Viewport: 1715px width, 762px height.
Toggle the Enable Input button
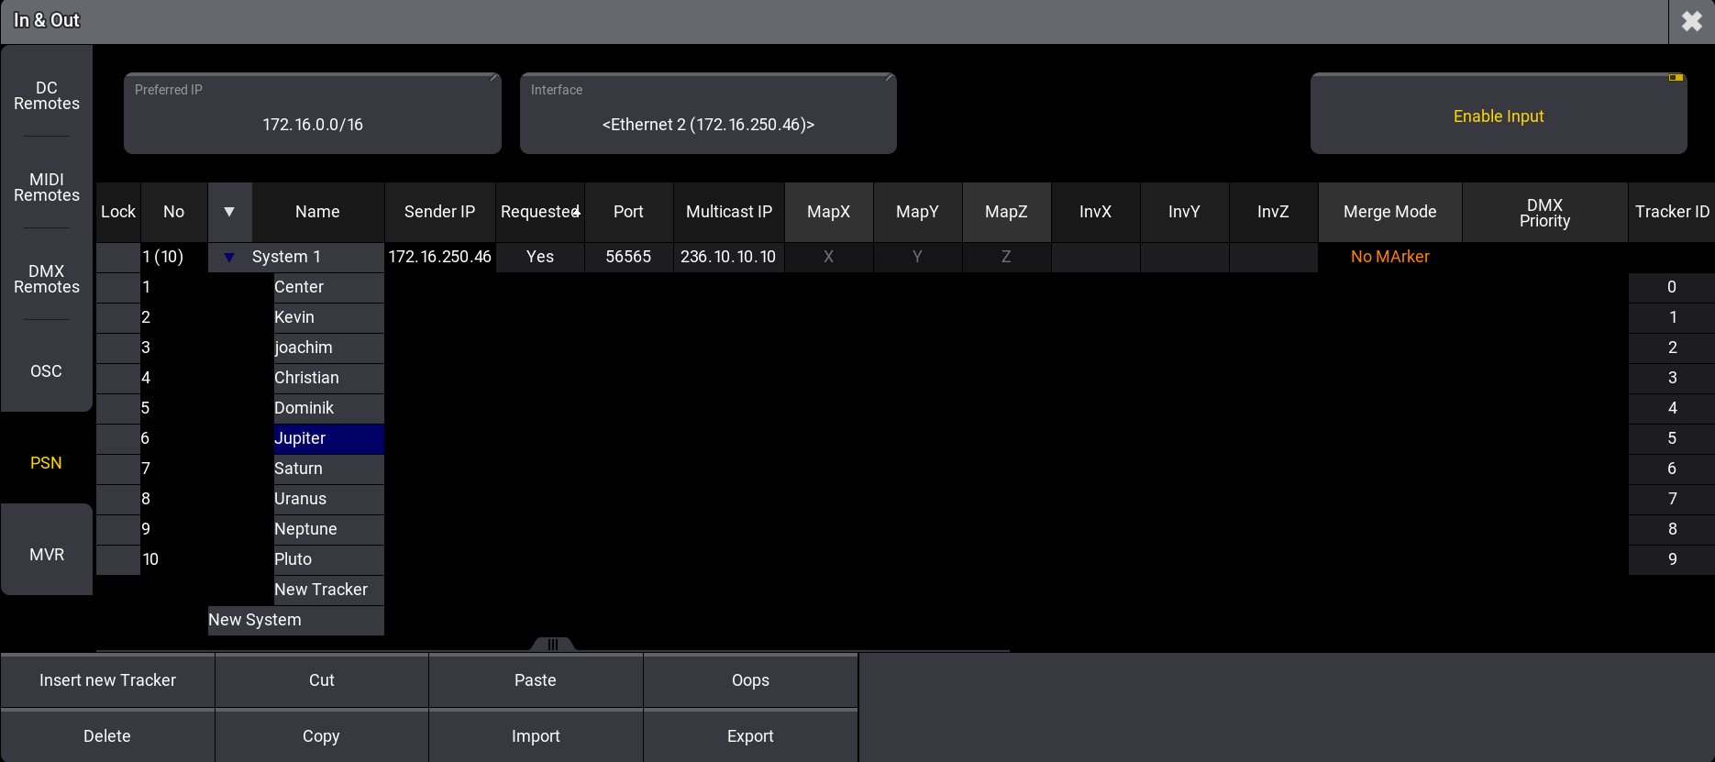[x=1498, y=115]
